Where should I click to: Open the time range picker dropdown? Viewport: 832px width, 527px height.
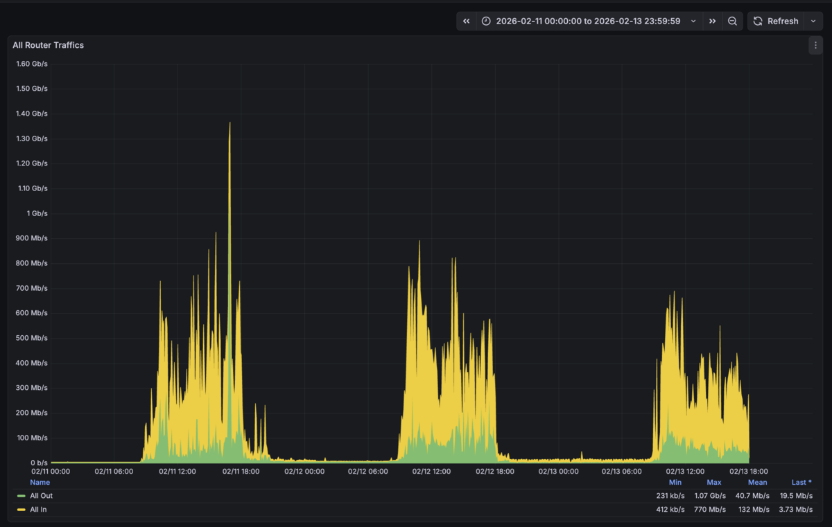point(589,21)
